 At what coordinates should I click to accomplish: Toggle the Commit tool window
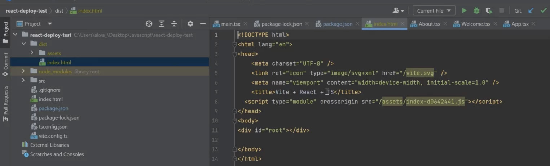pos(5,64)
